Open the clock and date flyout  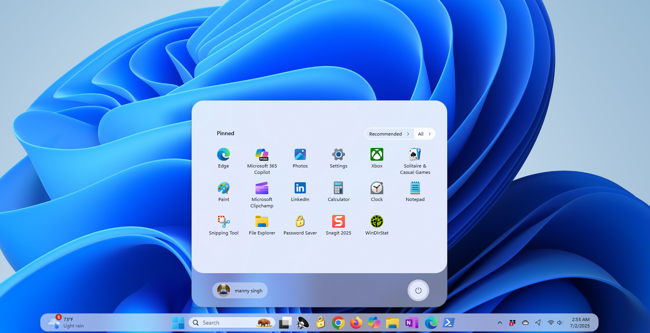pos(580,323)
